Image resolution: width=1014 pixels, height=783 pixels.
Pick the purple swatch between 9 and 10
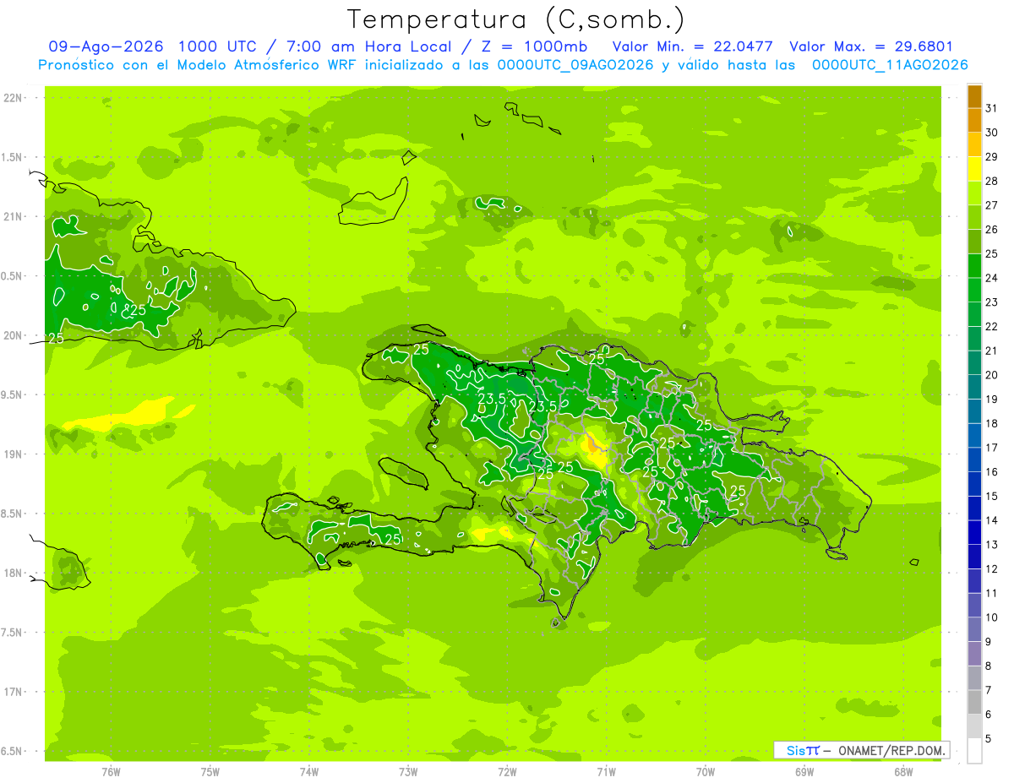coord(974,629)
